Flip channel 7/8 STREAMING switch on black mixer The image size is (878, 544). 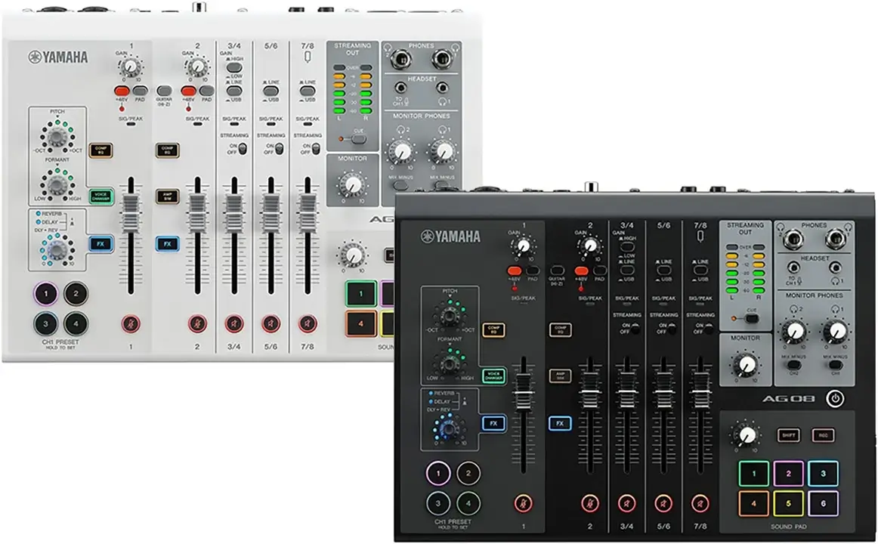(709, 329)
